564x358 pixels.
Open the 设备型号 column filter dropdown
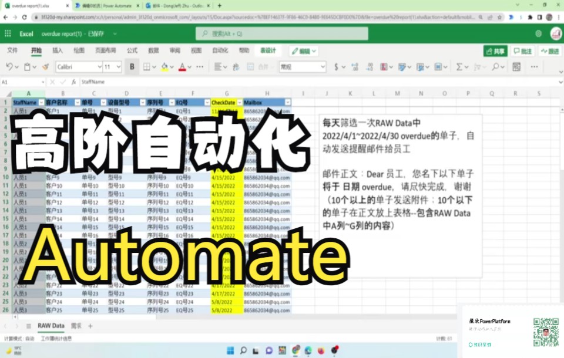click(x=142, y=103)
